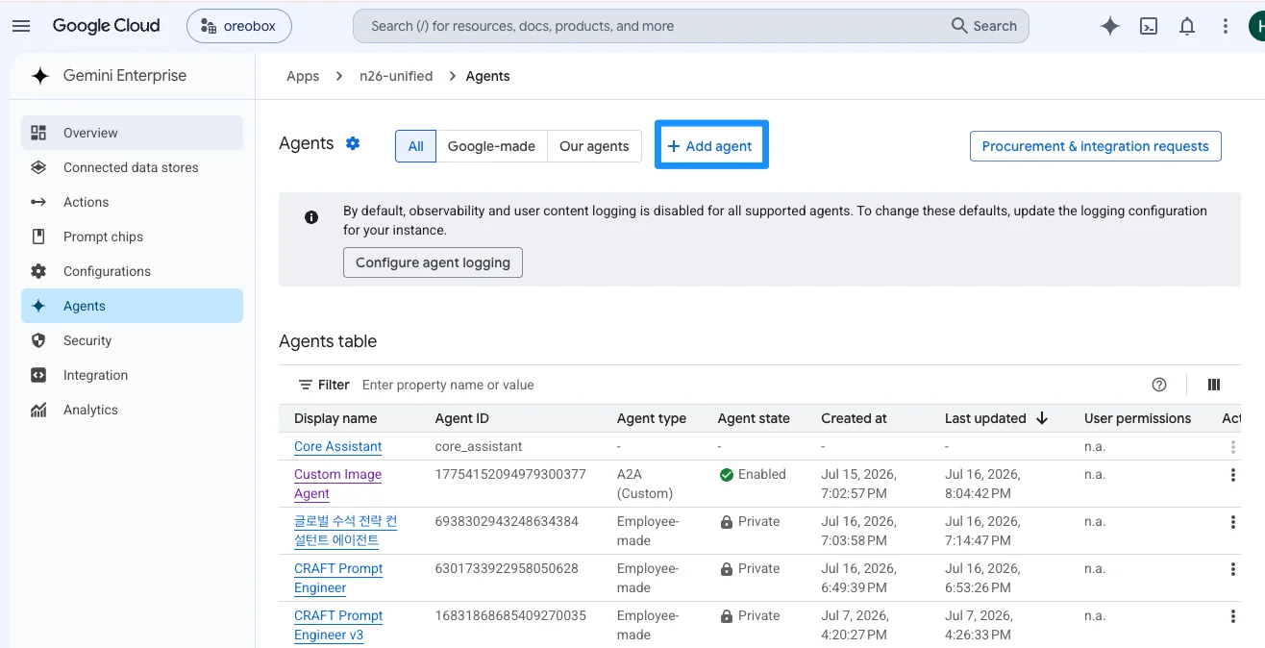The height and width of the screenshot is (648, 1265).
Task: Open Security in the sidebar
Action: click(x=132, y=340)
